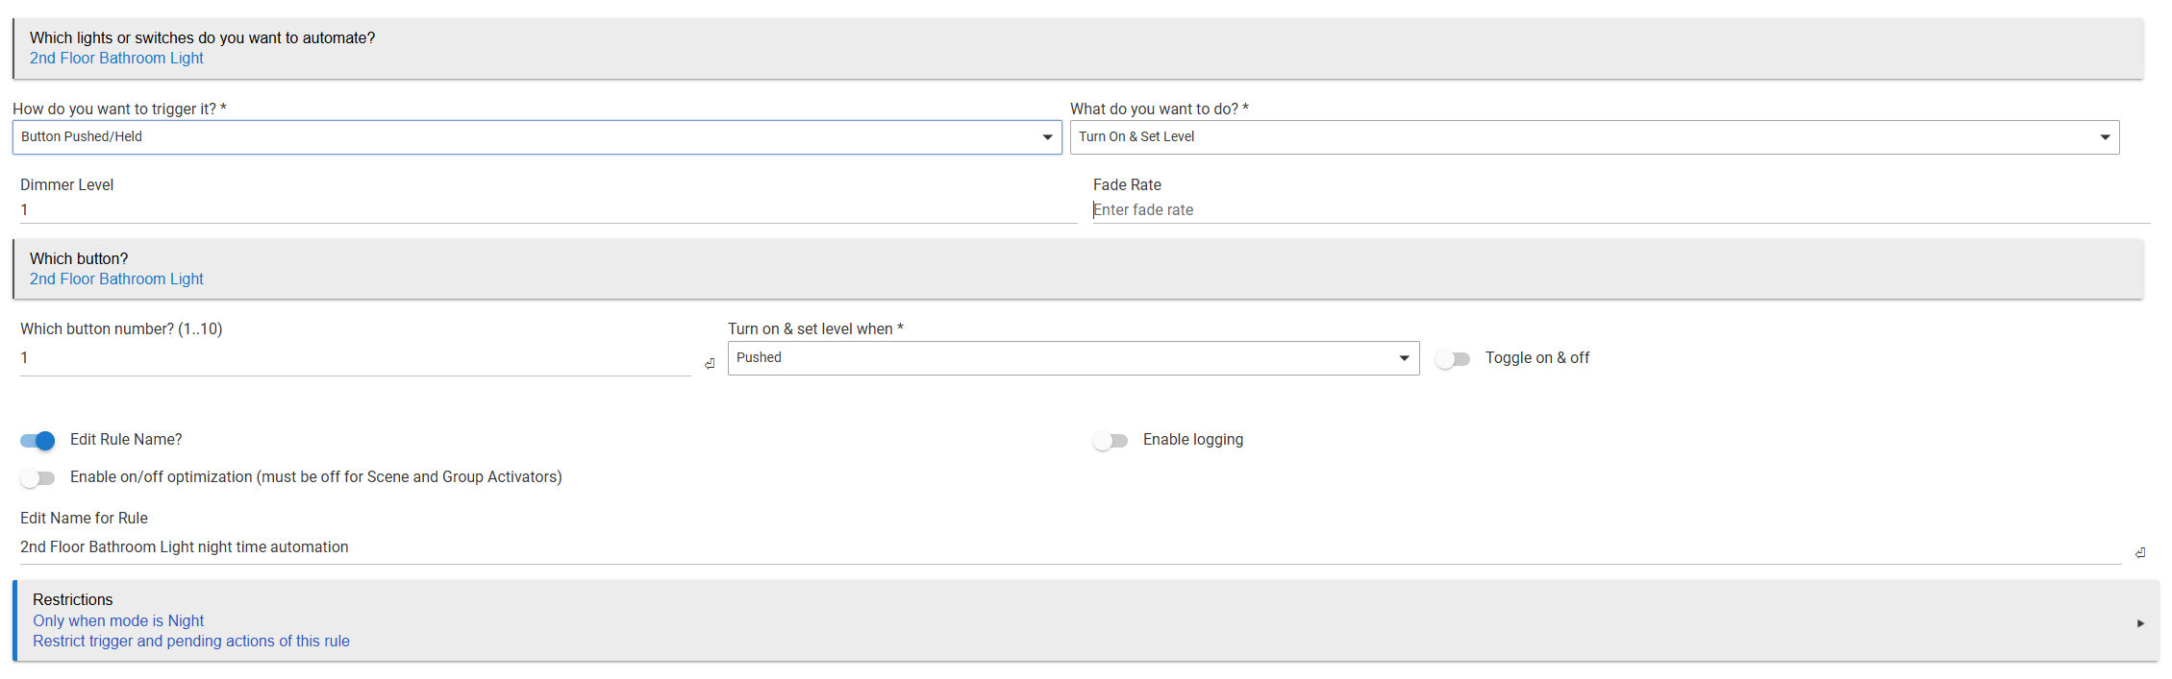This screenshot has height=679, width=2172.
Task: Open 2nd Floor Bathroom Light under lights to automate
Action: tap(116, 59)
